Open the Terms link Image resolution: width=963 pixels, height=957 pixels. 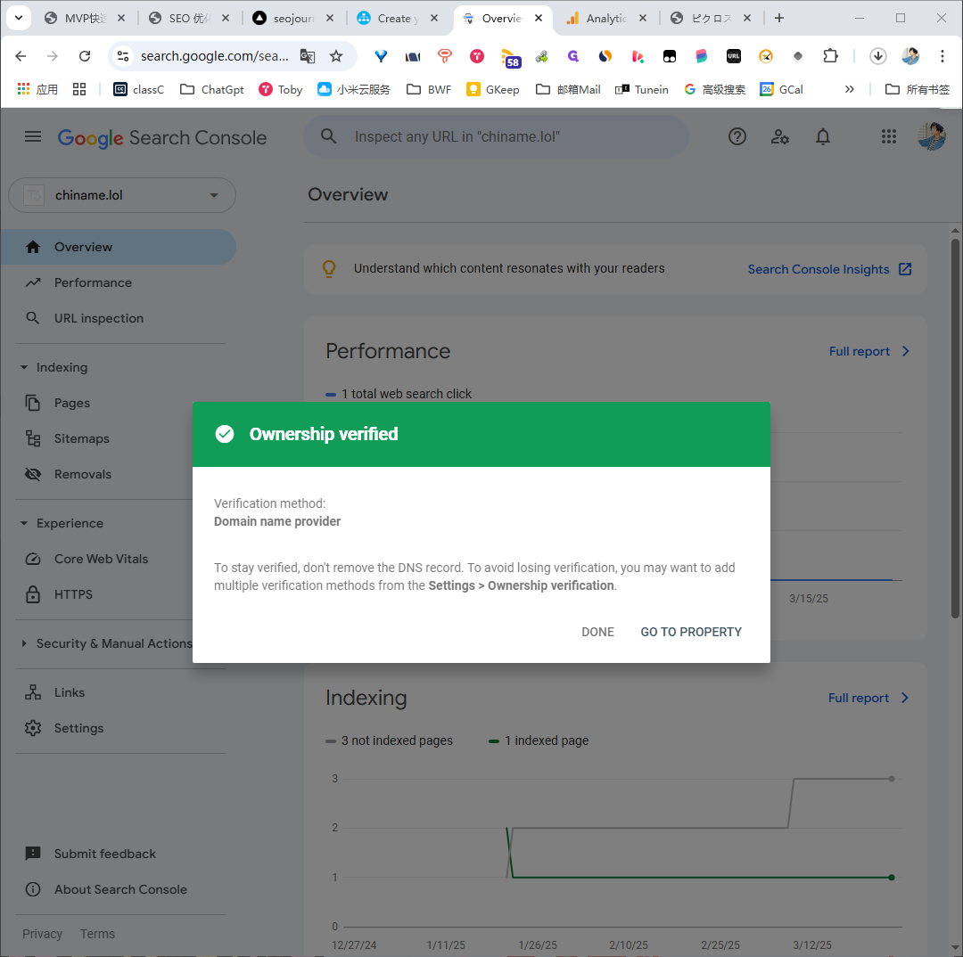click(97, 934)
